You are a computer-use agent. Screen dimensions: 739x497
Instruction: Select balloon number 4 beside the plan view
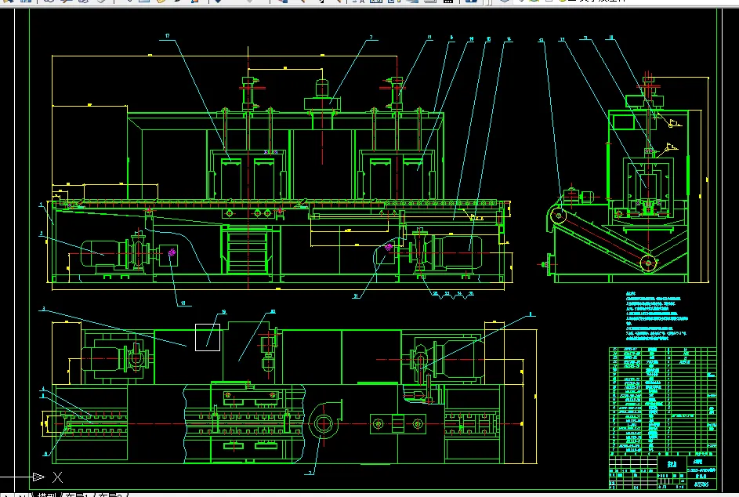(43, 389)
